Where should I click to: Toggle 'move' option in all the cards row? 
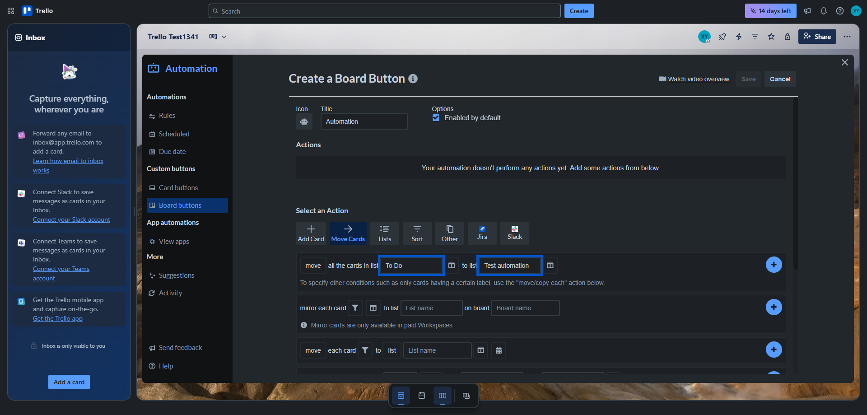click(x=313, y=266)
